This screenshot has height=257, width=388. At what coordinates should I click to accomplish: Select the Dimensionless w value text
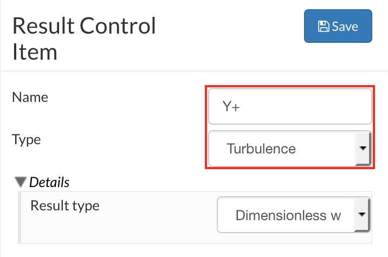click(288, 216)
